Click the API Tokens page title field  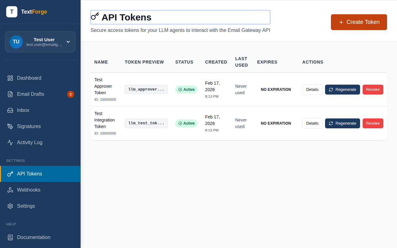coord(180,17)
